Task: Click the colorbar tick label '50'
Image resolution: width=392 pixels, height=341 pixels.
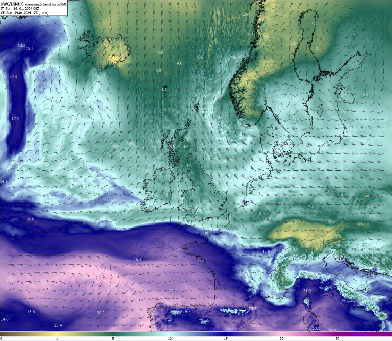Action: [x=337, y=339]
